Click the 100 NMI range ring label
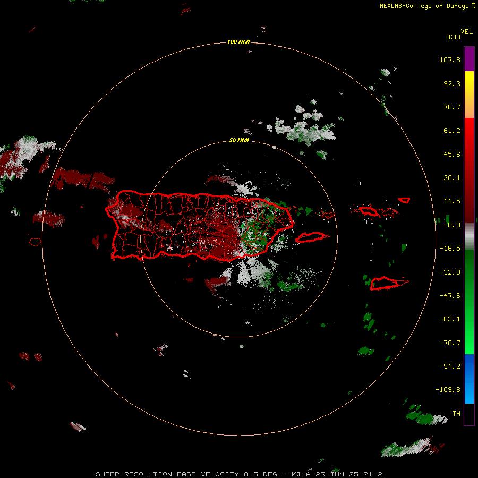This screenshot has height=478, width=478. 238,42
